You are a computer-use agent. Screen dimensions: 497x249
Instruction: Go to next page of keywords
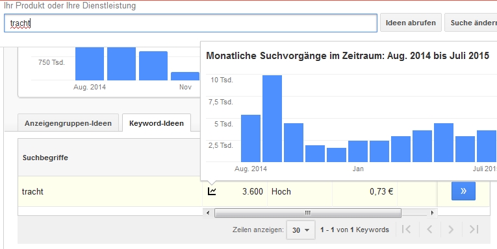pos(451,230)
